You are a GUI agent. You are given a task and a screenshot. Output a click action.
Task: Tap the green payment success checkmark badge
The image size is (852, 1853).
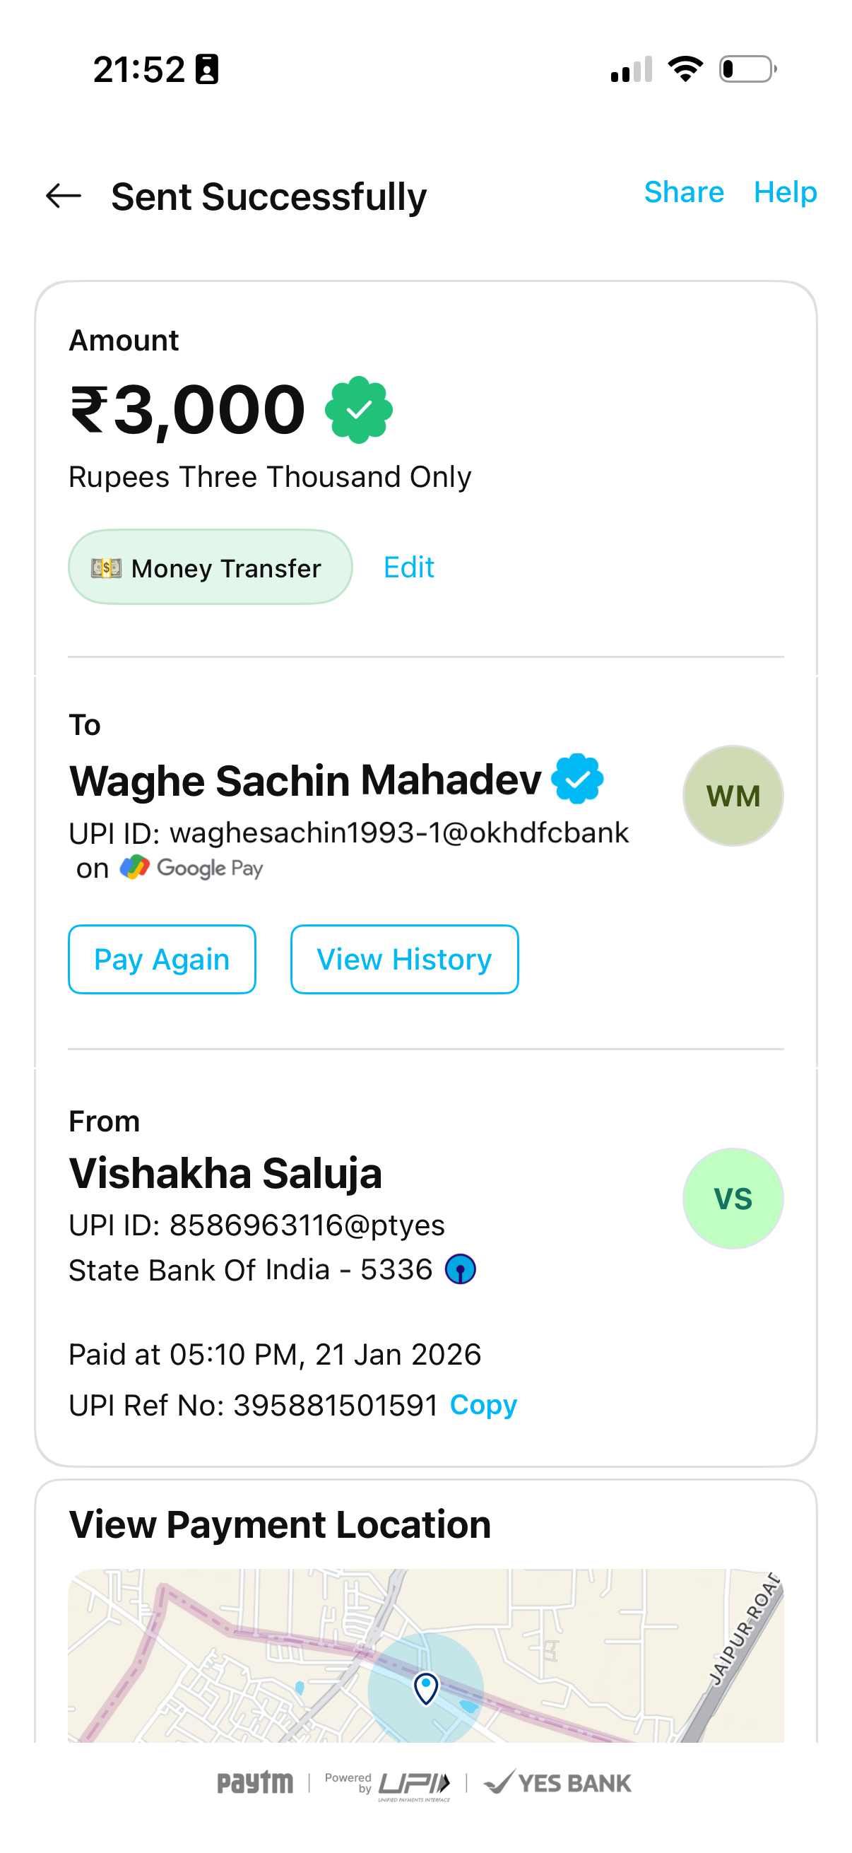(359, 410)
